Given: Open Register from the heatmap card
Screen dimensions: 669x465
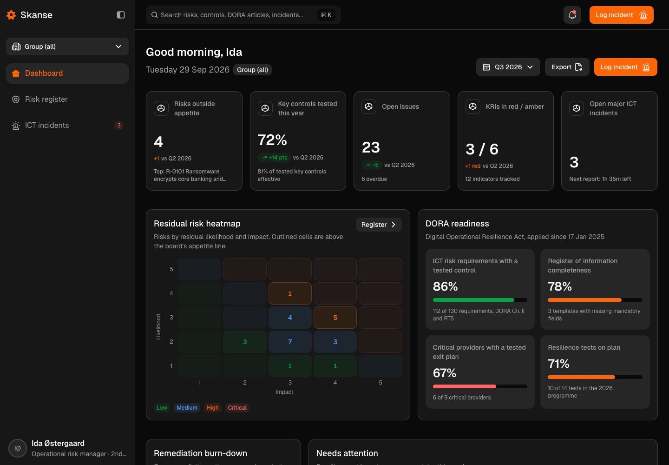Looking at the screenshot, I should click(379, 225).
